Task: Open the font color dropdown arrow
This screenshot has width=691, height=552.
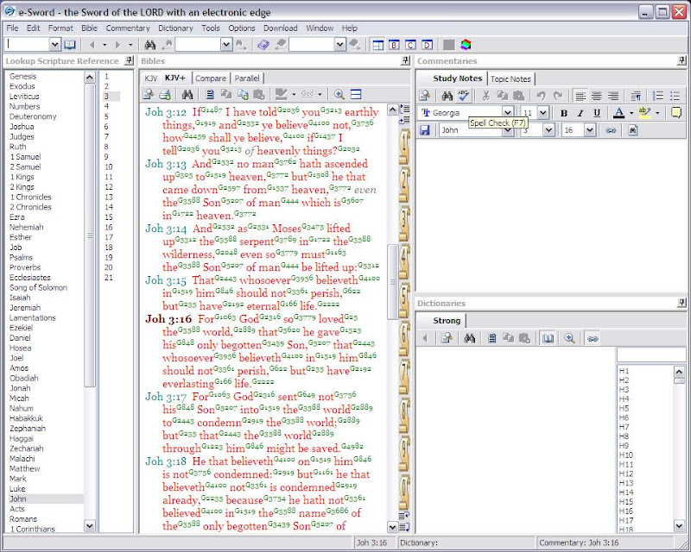Action: 631,113
